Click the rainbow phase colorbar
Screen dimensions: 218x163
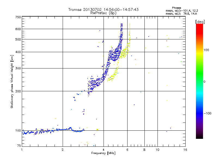(x=199, y=81)
